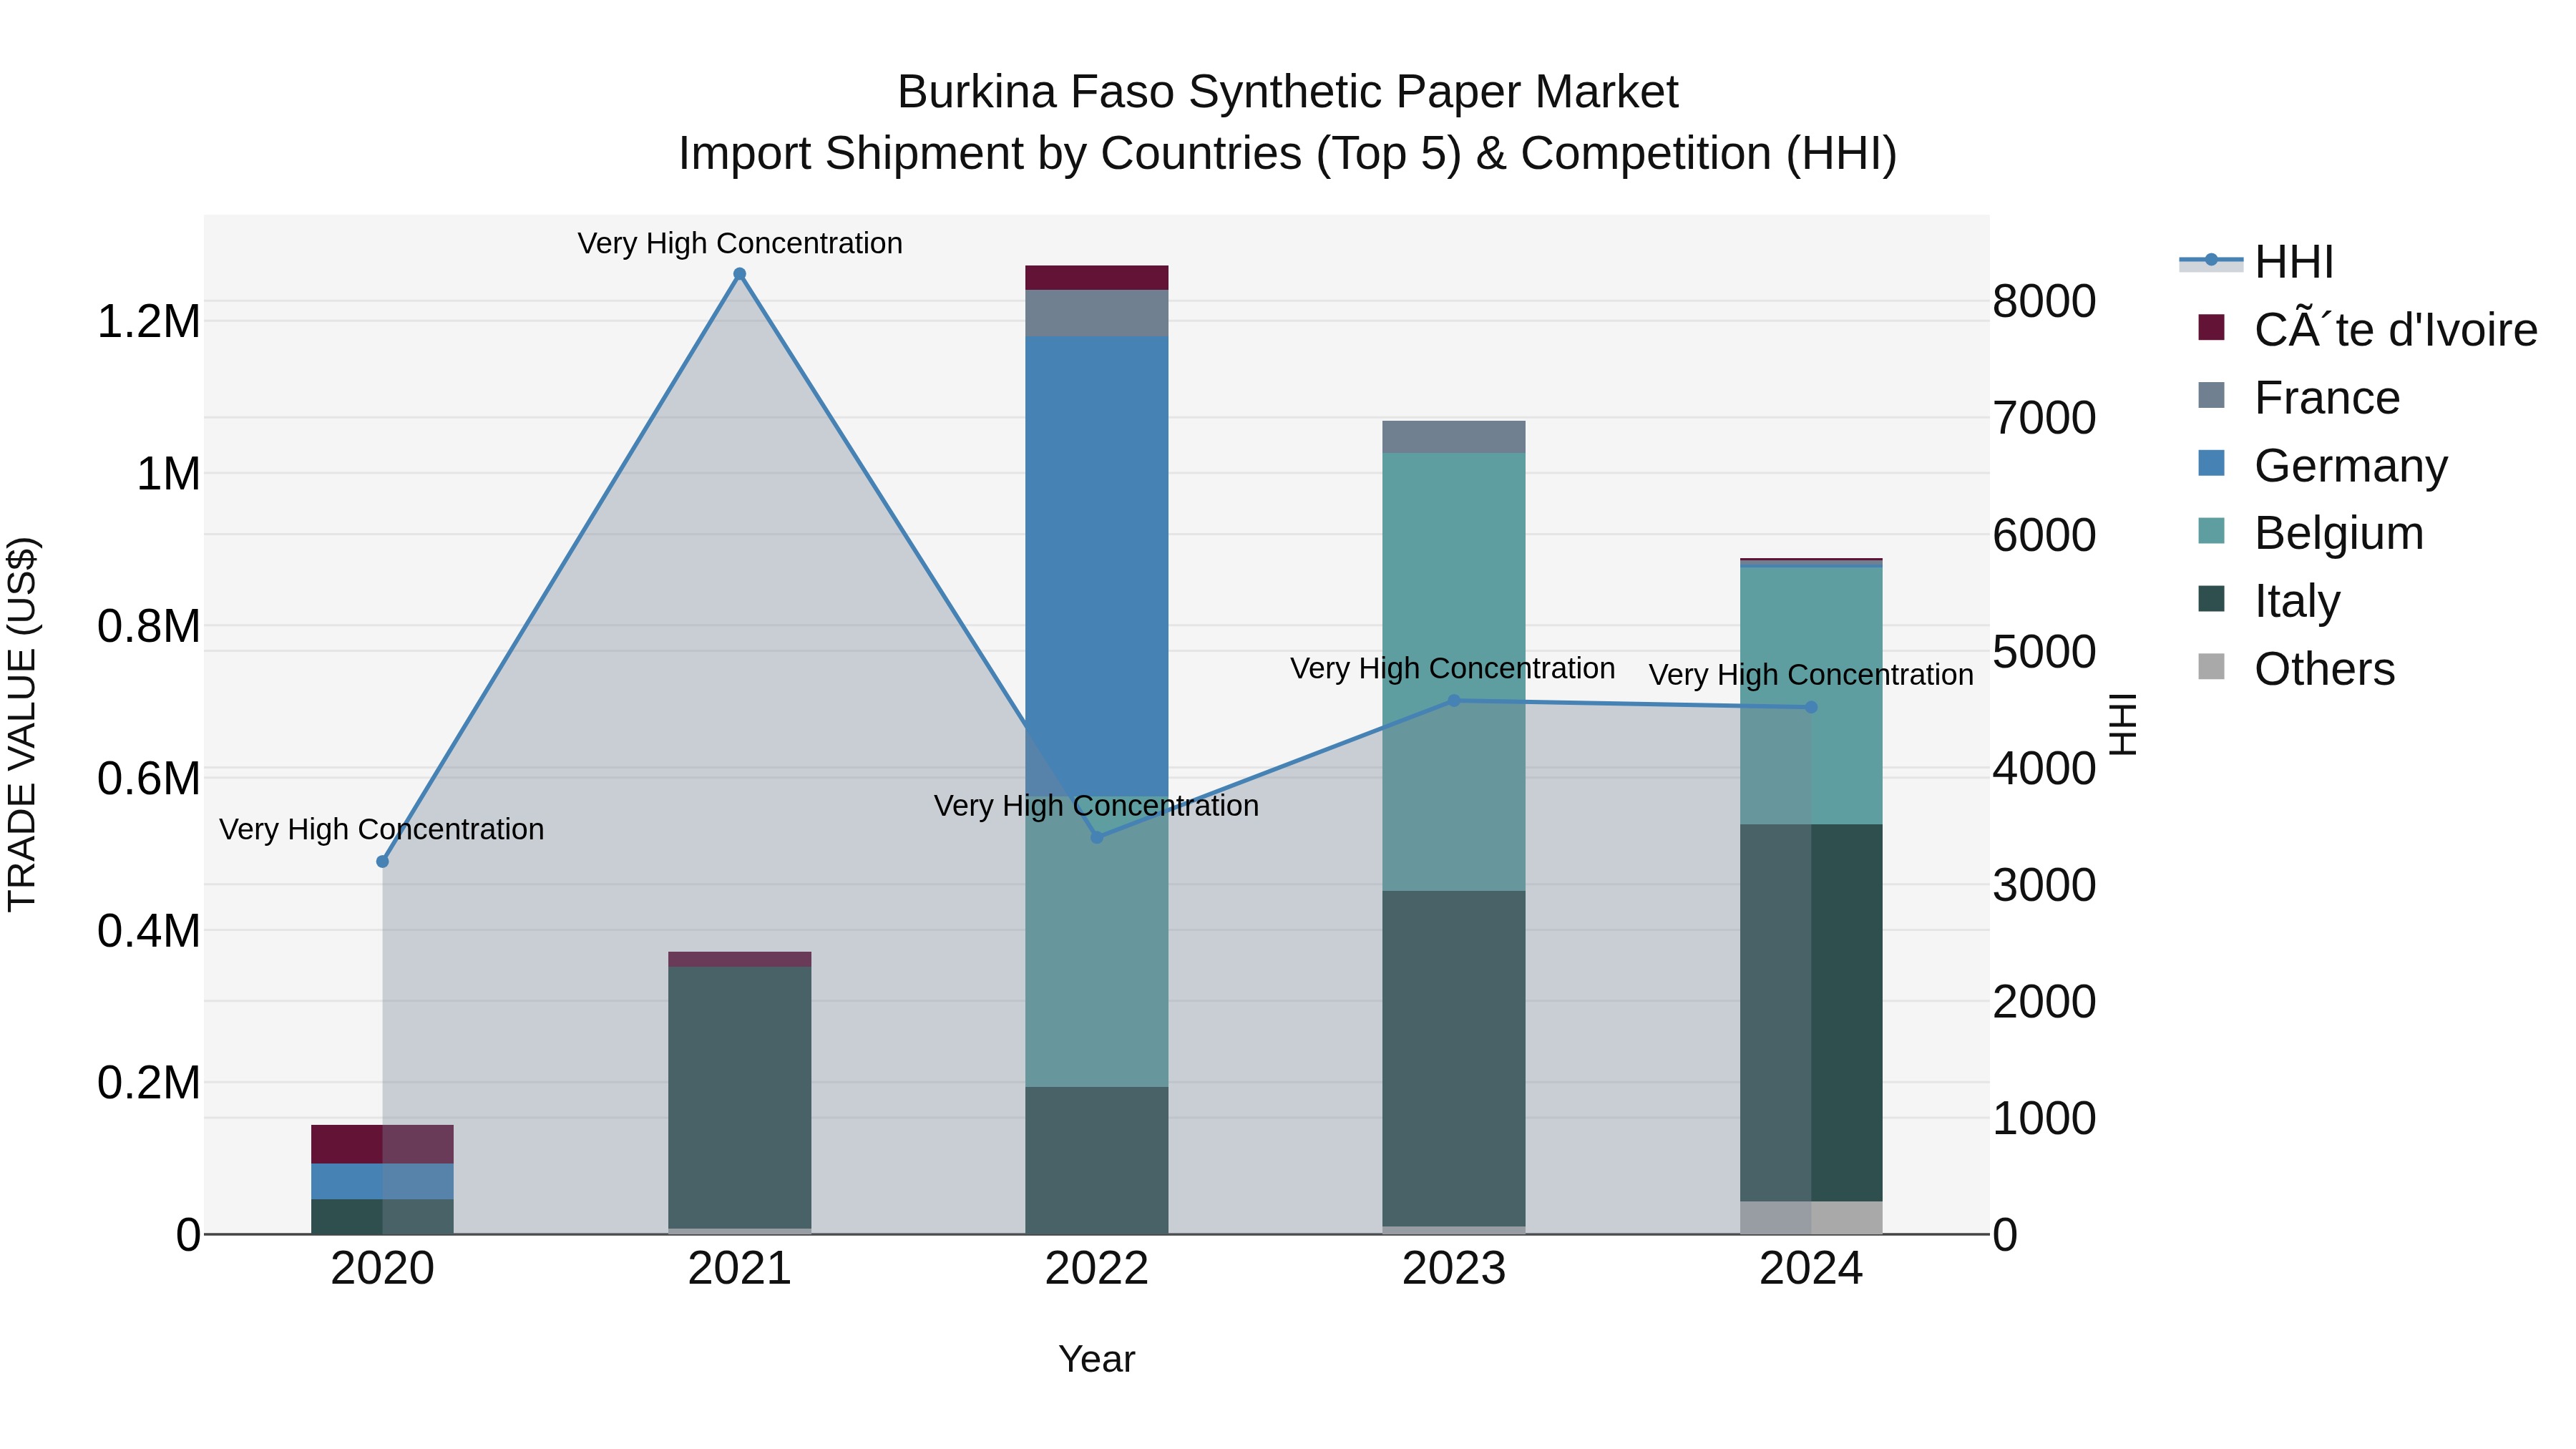
Task: Click the 2022 x-axis label
Action: click(1097, 1269)
